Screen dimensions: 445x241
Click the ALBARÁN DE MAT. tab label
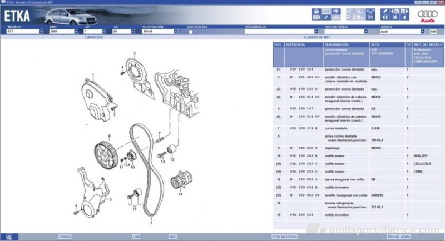pyautogui.click(x=317, y=37)
